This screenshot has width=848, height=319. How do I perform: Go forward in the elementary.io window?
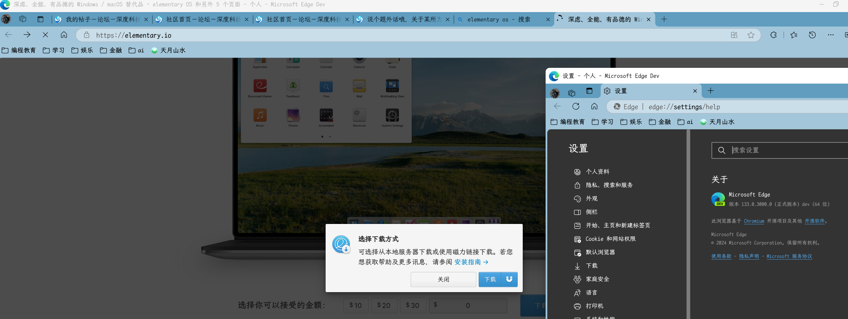pyautogui.click(x=27, y=35)
